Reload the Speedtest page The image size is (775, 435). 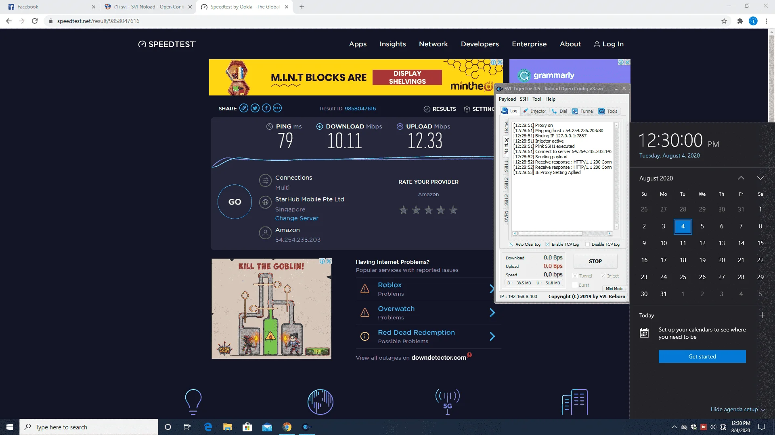(35, 21)
